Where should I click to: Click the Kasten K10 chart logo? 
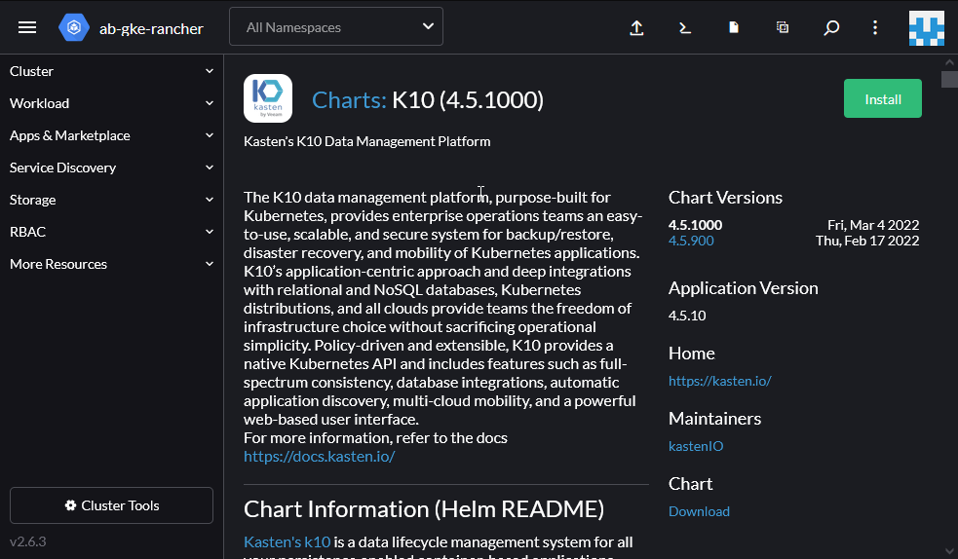click(x=268, y=98)
